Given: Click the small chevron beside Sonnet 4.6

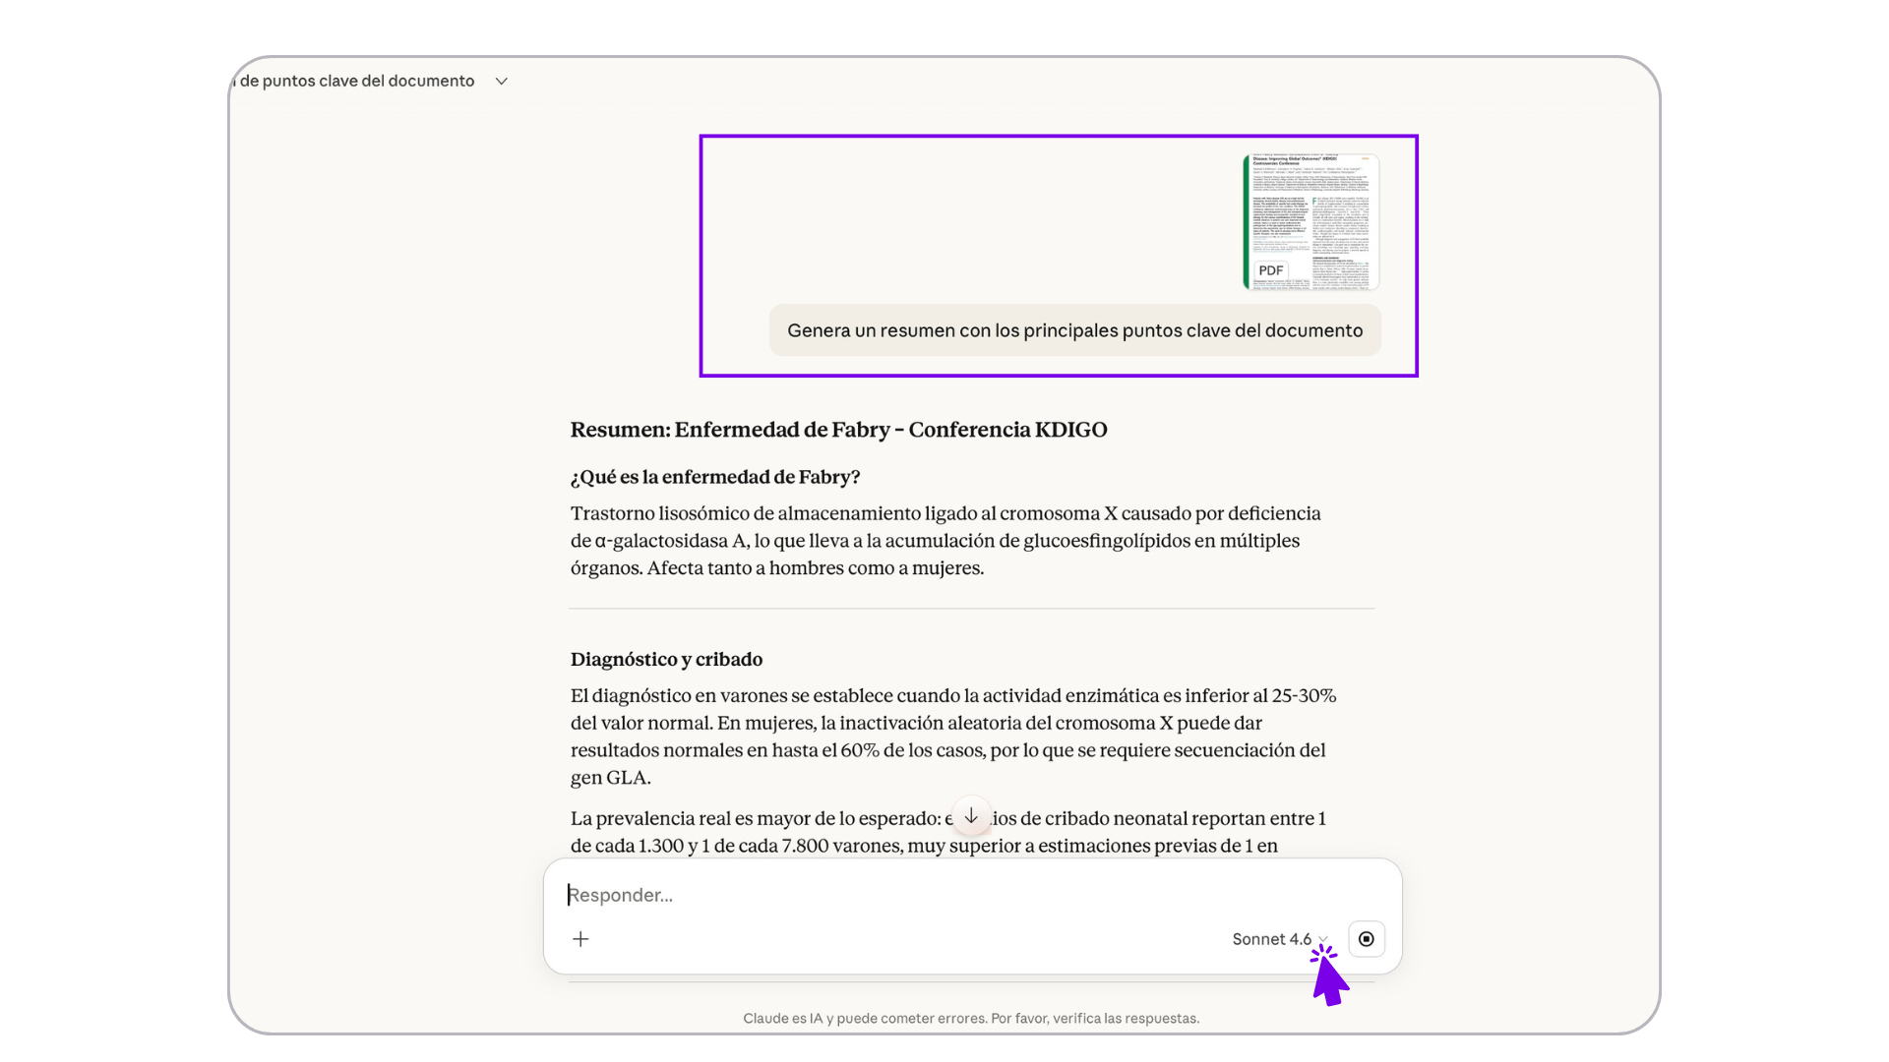Looking at the screenshot, I should pos(1323,939).
